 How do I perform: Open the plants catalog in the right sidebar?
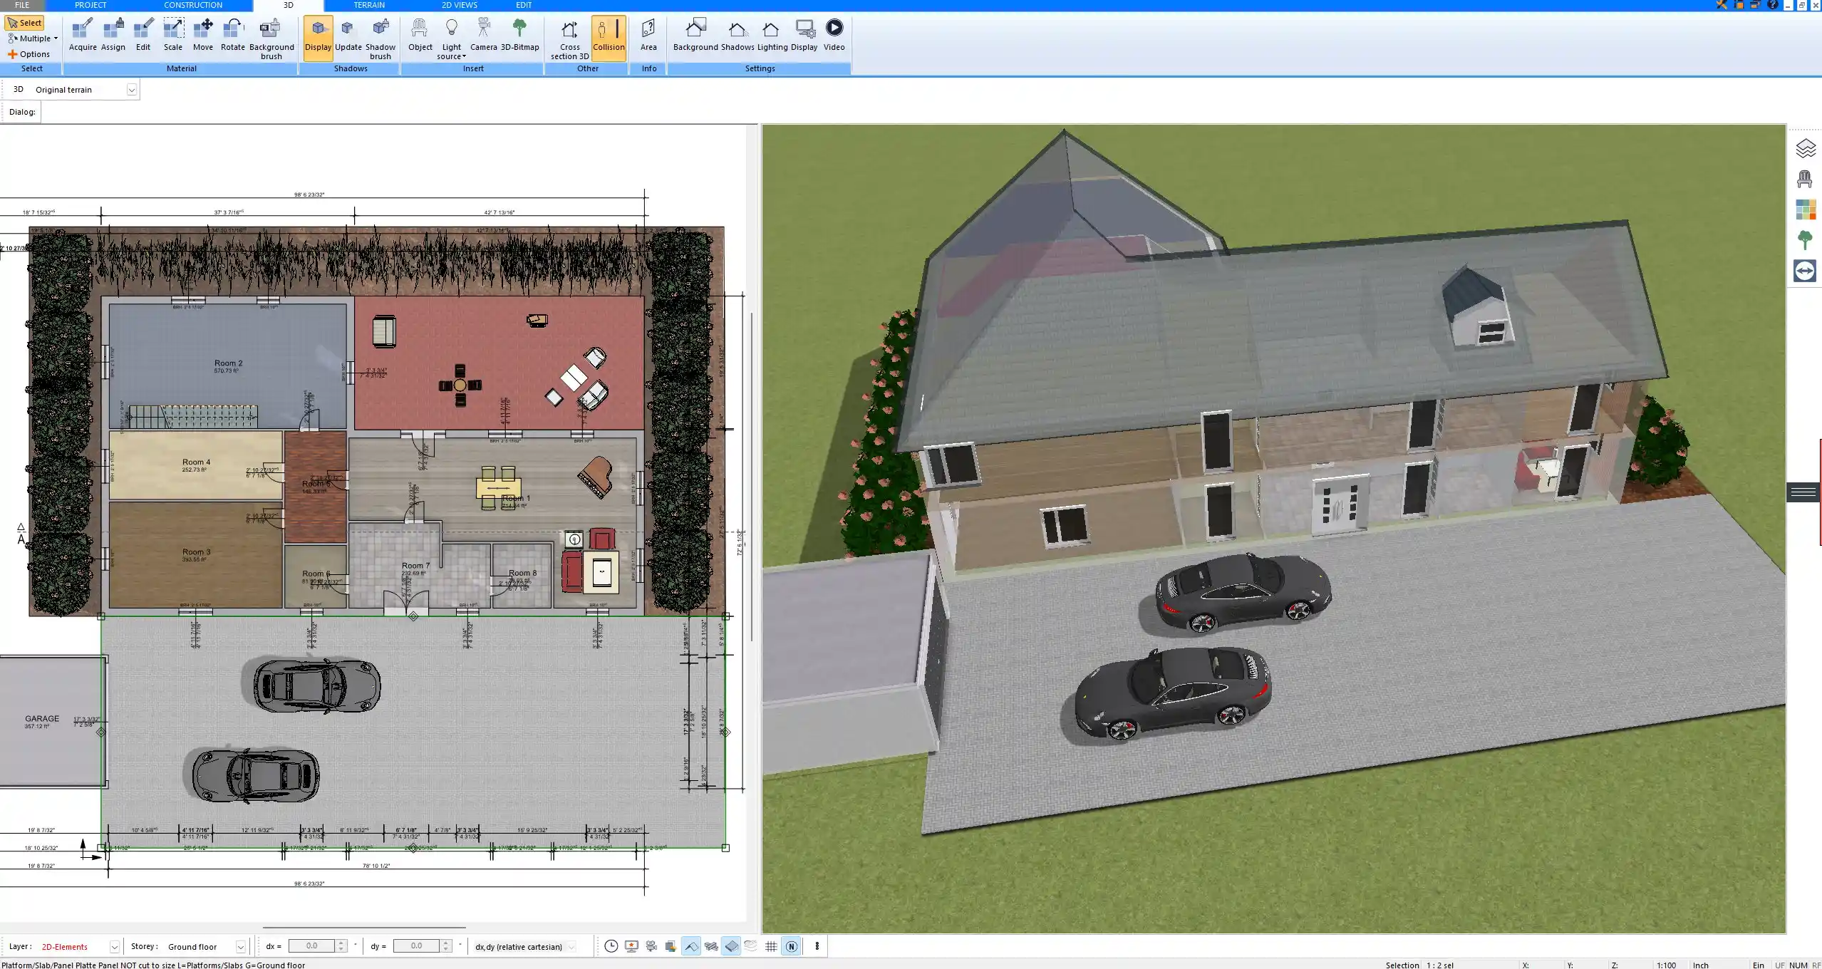[x=1806, y=239]
